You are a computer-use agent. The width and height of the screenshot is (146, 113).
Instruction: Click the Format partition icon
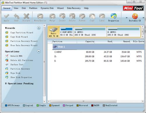click(x=82, y=16)
